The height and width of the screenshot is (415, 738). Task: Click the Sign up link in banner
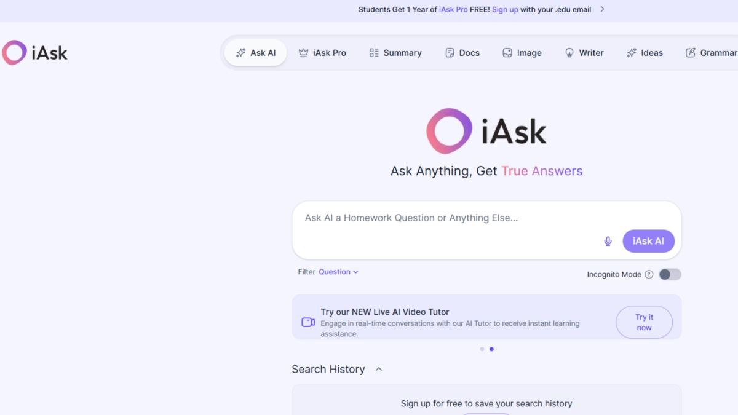(505, 9)
